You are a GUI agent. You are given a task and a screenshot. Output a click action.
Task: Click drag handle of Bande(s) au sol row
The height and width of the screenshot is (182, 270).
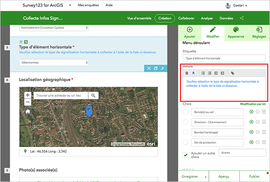tap(264, 112)
